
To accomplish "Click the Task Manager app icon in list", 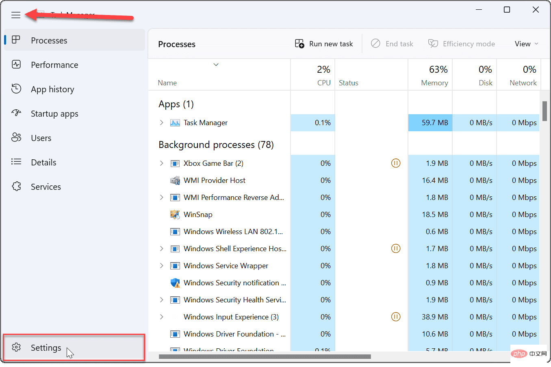I will point(175,123).
